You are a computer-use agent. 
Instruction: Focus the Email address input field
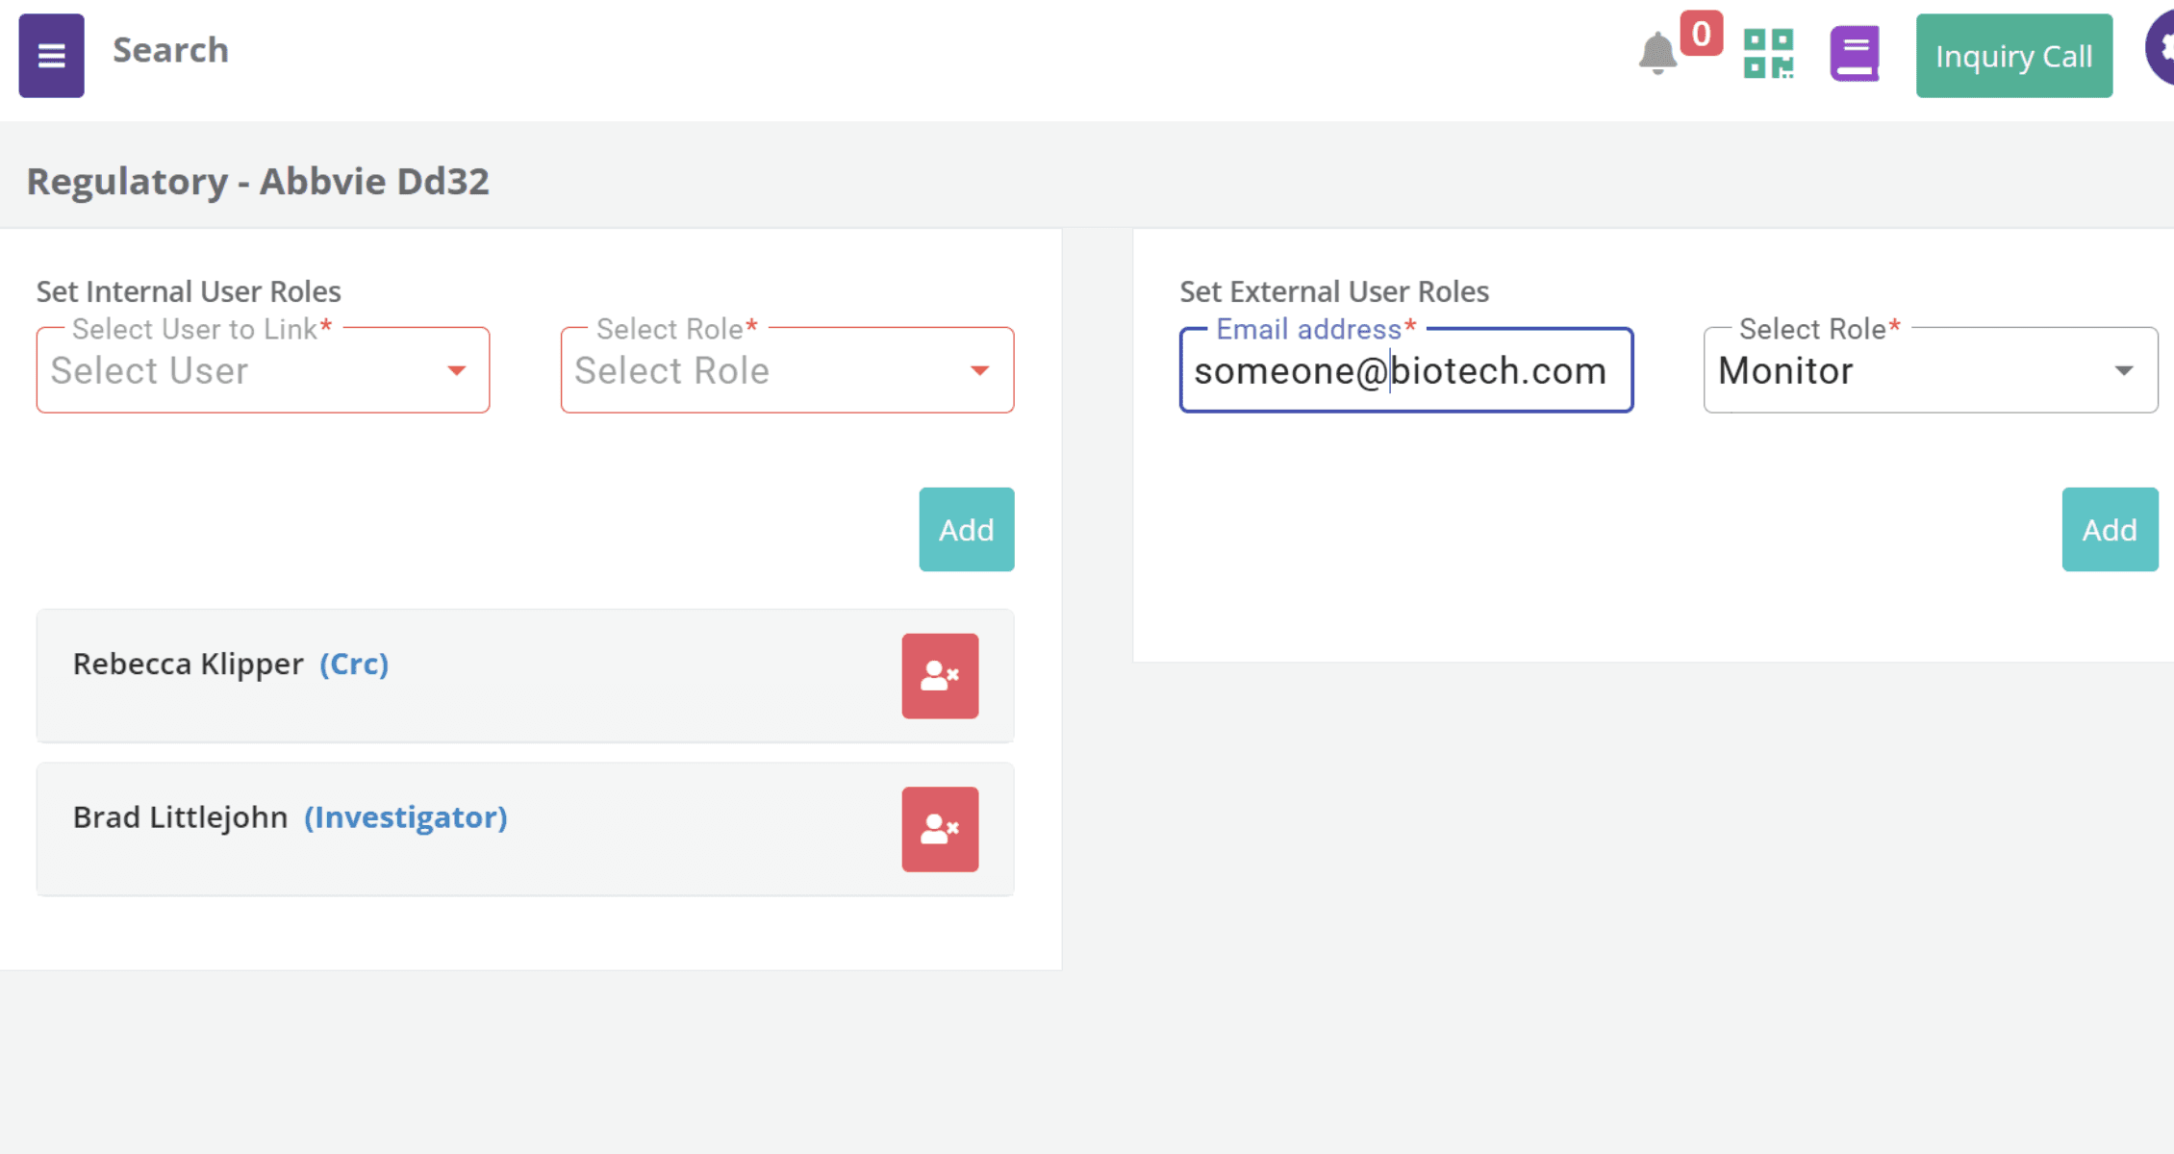pyautogui.click(x=1406, y=370)
